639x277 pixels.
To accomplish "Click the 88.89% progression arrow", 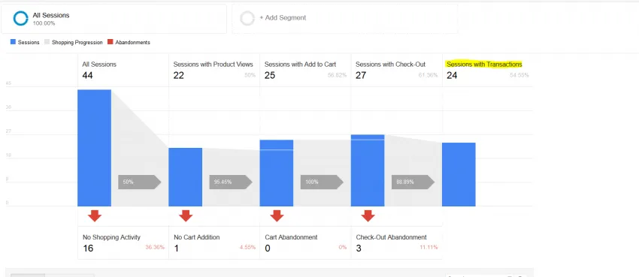I will (x=413, y=182).
